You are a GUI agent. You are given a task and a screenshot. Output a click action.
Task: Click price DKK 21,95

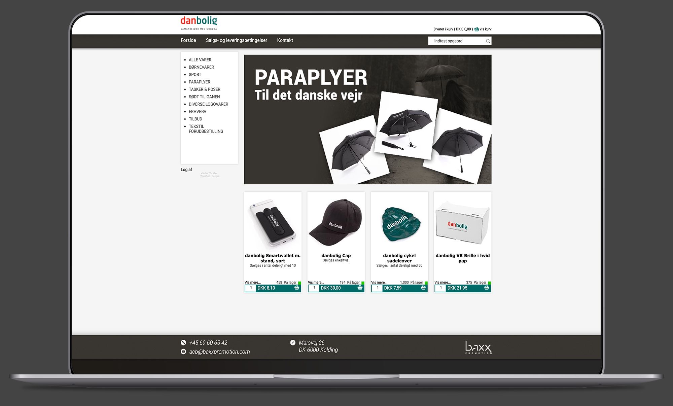[457, 288]
